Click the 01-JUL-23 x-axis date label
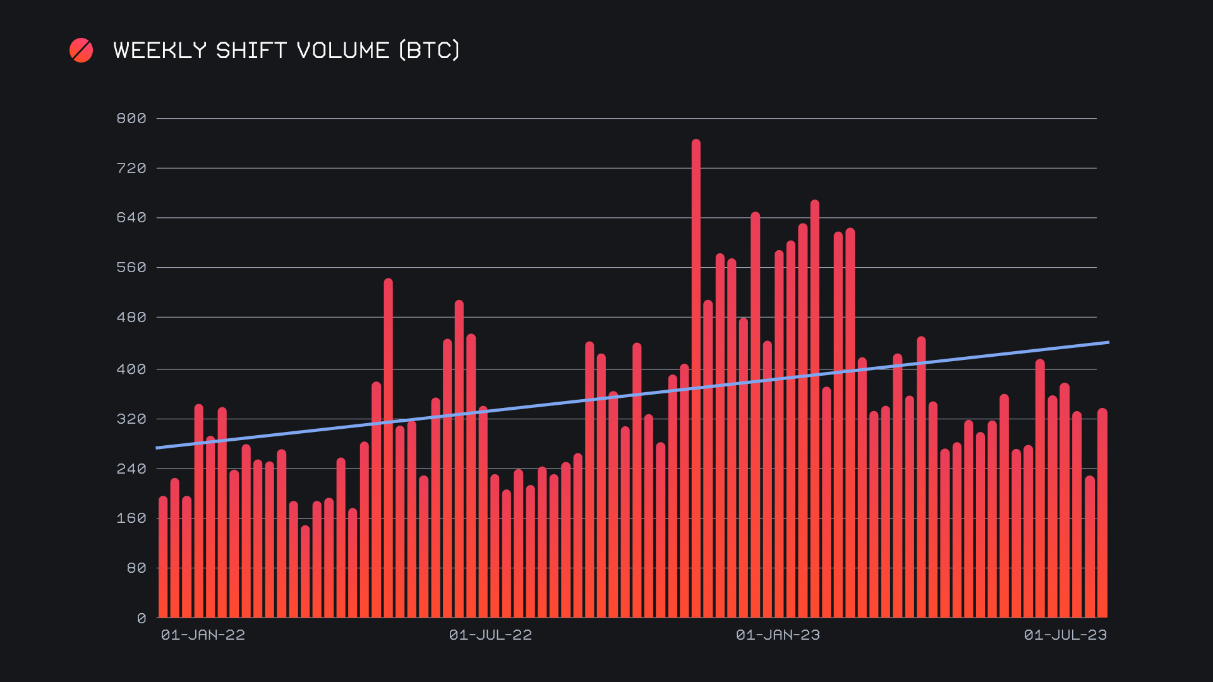 (1065, 635)
